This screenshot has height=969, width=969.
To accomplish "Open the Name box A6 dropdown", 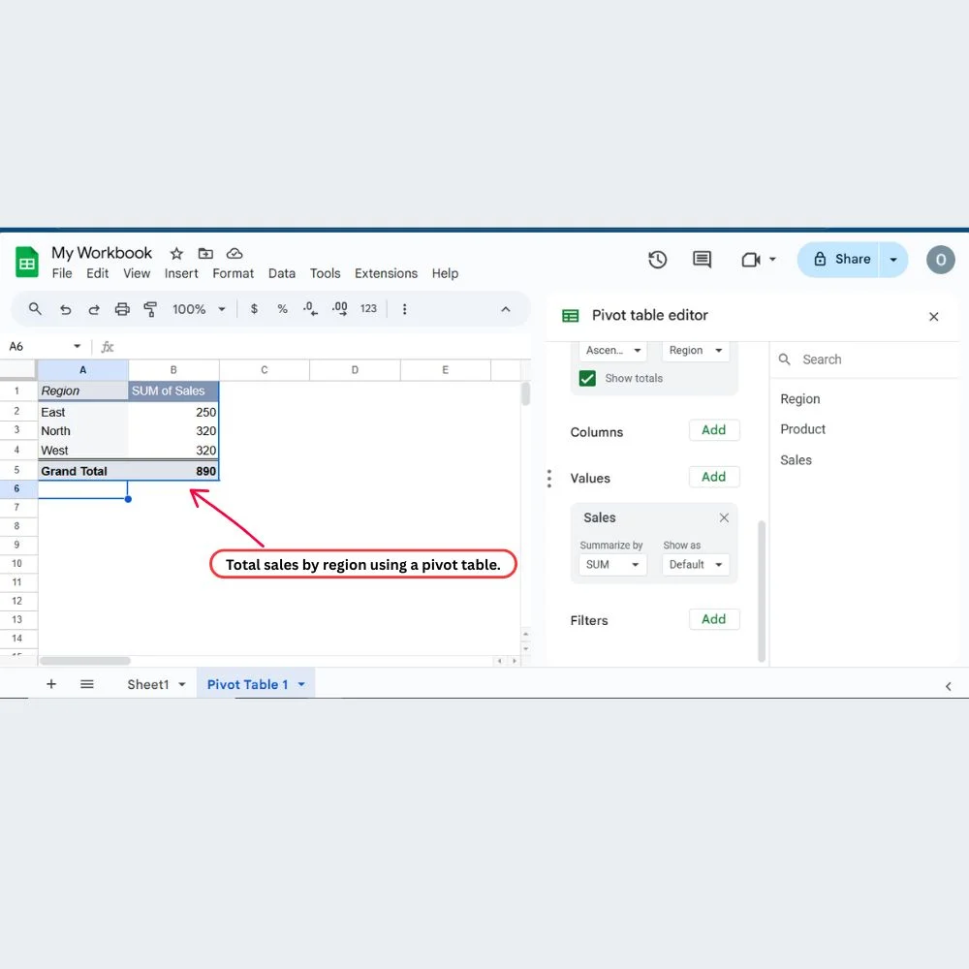I will [x=78, y=346].
